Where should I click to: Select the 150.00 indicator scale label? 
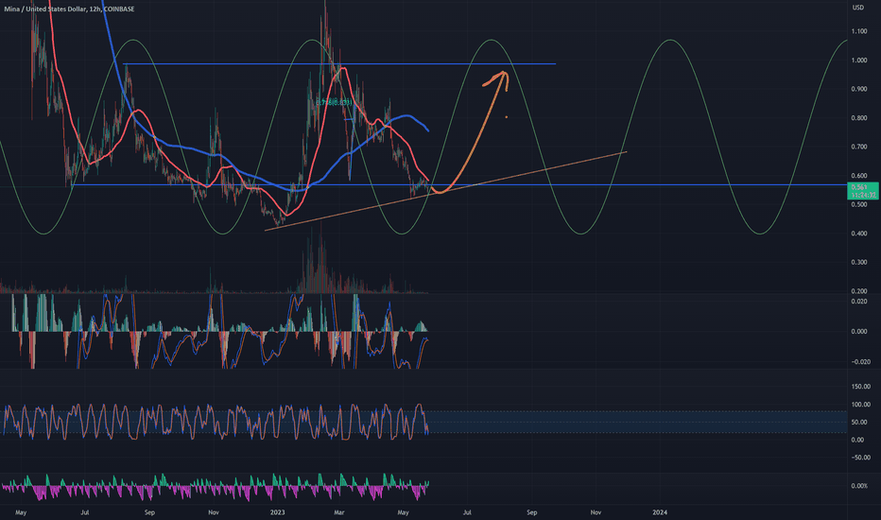[x=861, y=387]
